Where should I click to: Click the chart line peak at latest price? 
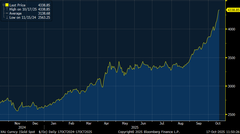tap(219, 10)
